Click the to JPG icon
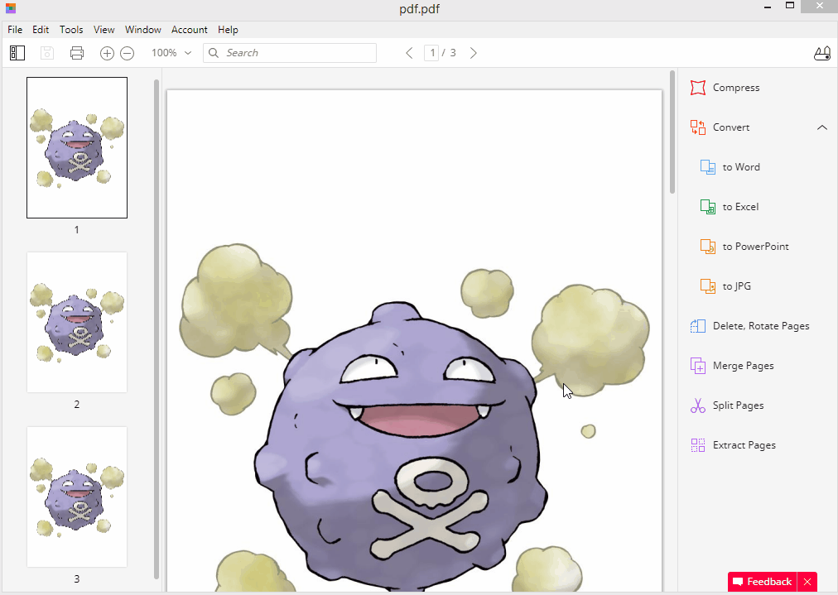 pos(708,286)
